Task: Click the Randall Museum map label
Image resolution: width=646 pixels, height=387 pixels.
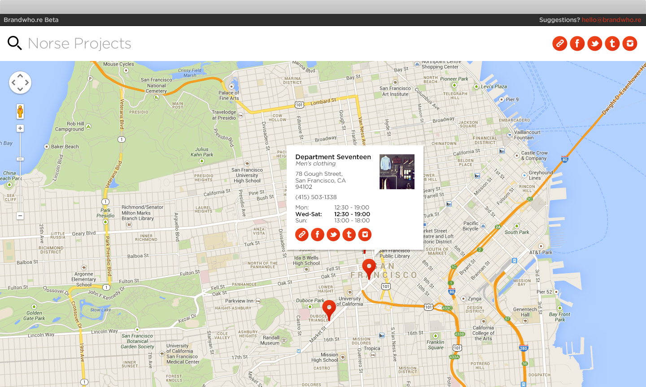Action: pos(271,340)
